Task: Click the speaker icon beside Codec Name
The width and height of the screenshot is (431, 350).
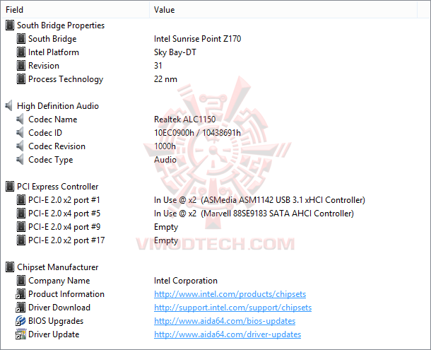Action: pyautogui.click(x=20, y=119)
